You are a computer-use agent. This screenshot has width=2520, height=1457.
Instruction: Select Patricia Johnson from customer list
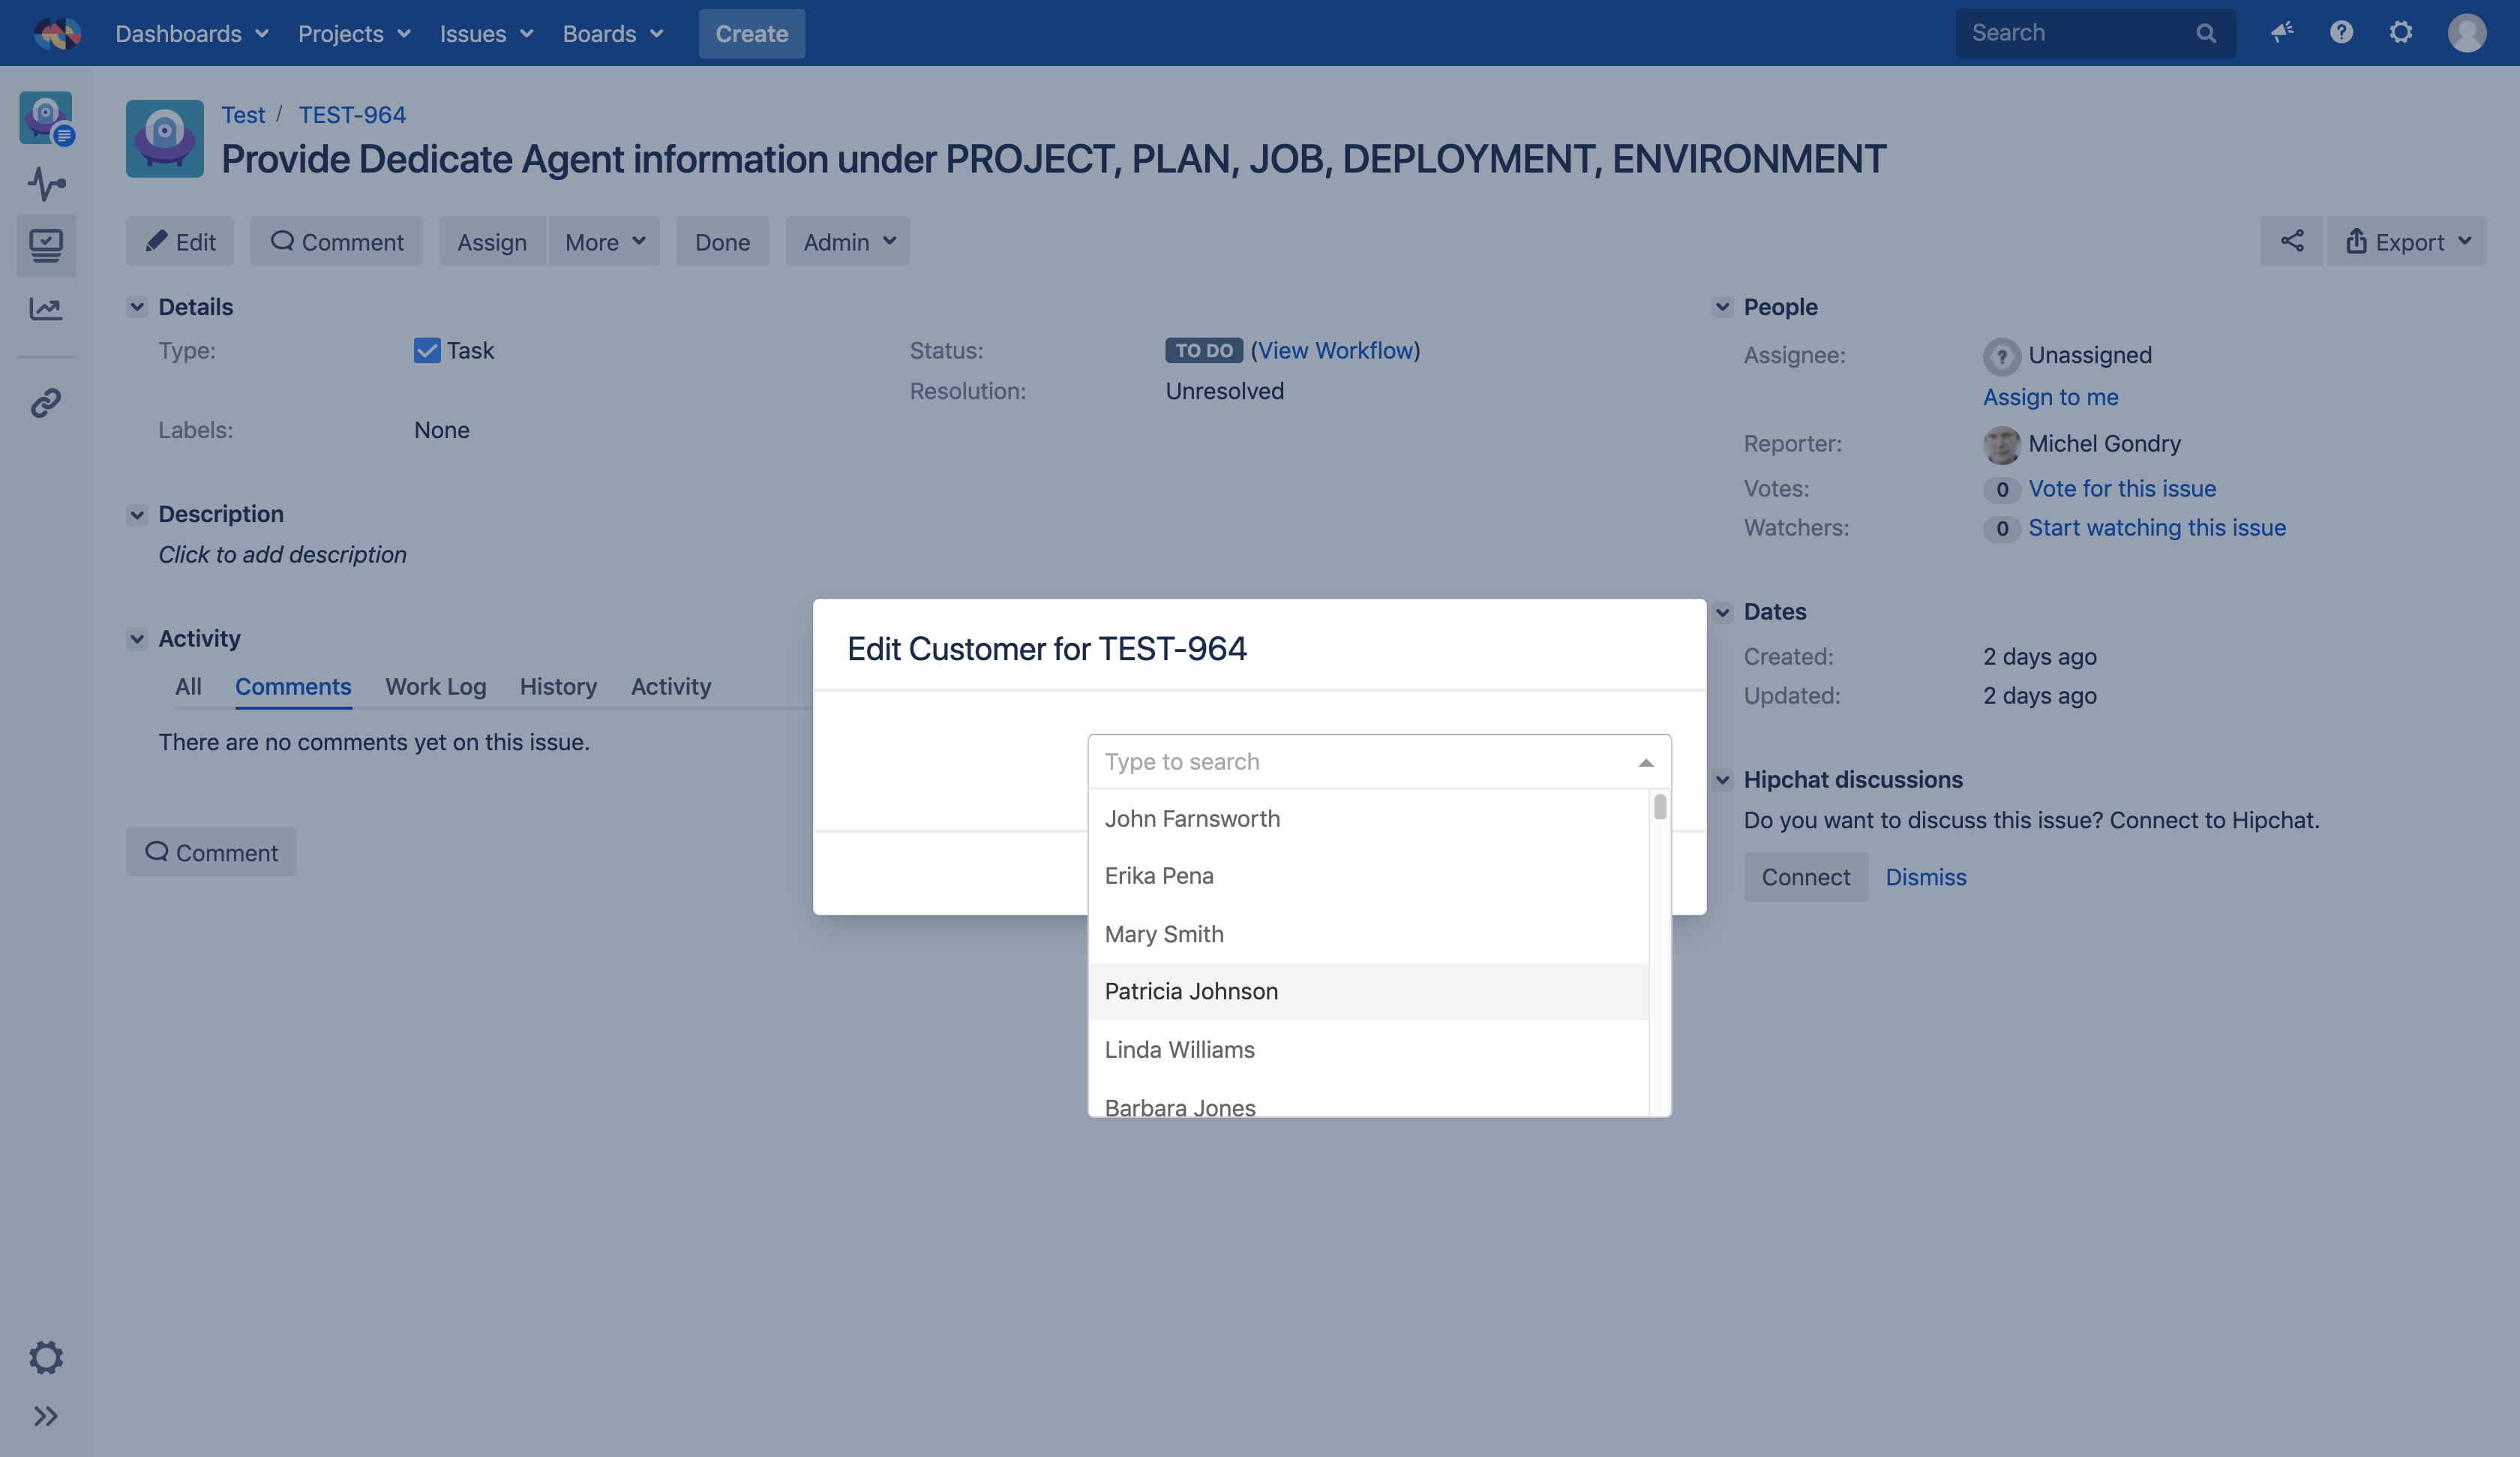[1191, 992]
